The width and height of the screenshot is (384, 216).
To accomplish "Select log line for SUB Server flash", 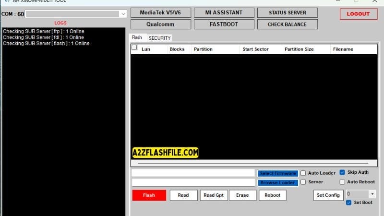I will click(x=46, y=43).
